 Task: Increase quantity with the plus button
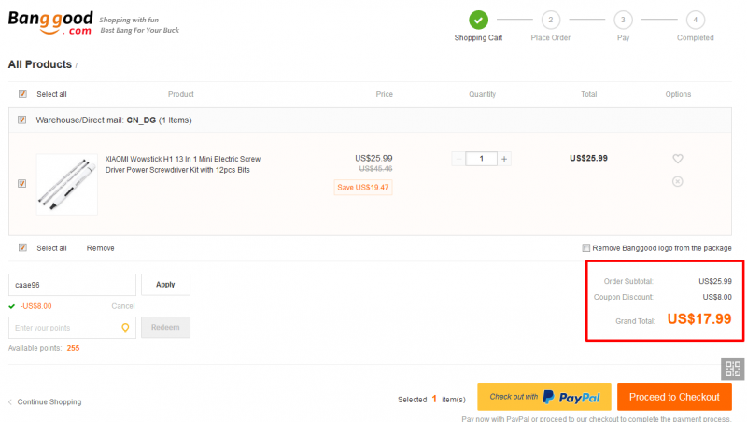point(504,159)
